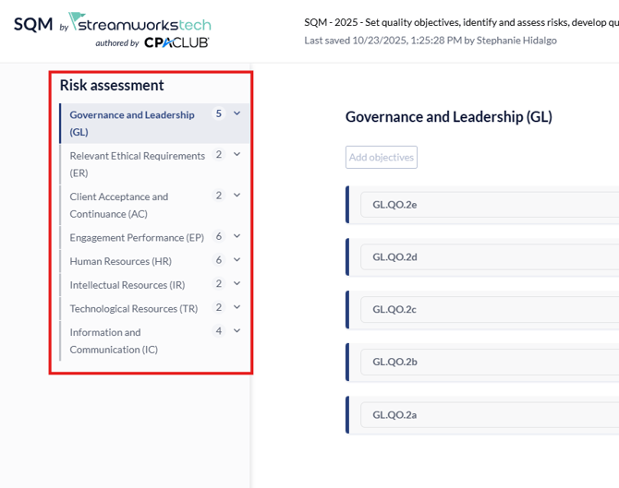Screen dimensions: 619x488
Task: Expand Governance and Leadership chevron
Action: tap(237, 113)
